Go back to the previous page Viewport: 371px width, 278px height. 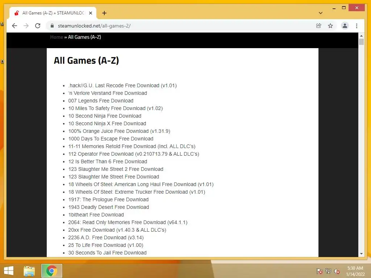(14, 26)
